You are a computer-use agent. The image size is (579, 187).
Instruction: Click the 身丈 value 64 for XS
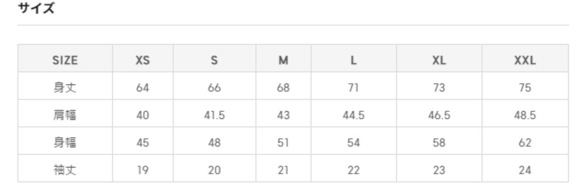pos(142,88)
